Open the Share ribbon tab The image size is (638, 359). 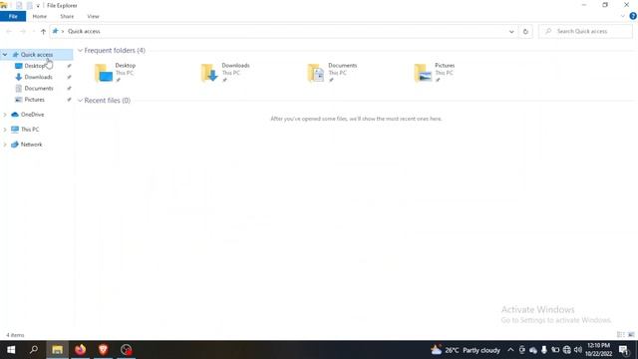tap(67, 16)
